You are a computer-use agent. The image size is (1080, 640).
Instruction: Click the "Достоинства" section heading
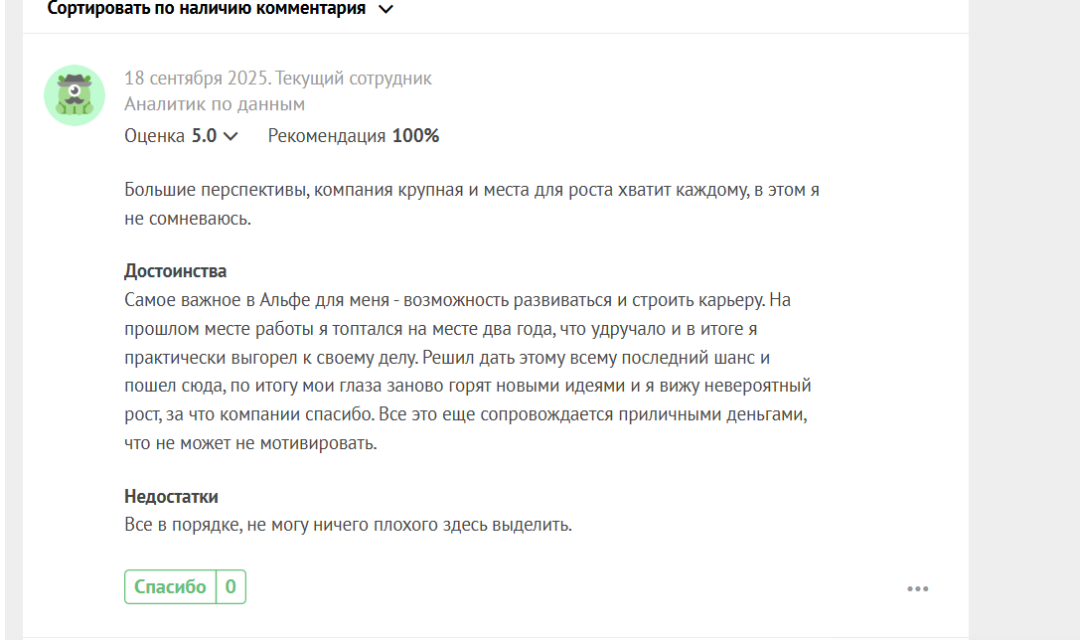pyautogui.click(x=175, y=271)
